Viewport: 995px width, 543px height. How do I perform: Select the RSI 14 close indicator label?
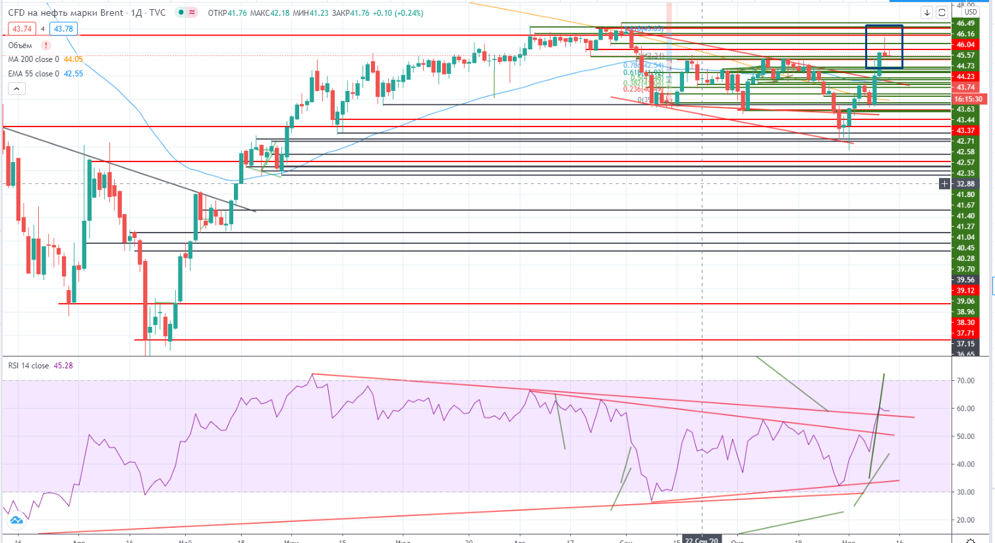28,366
